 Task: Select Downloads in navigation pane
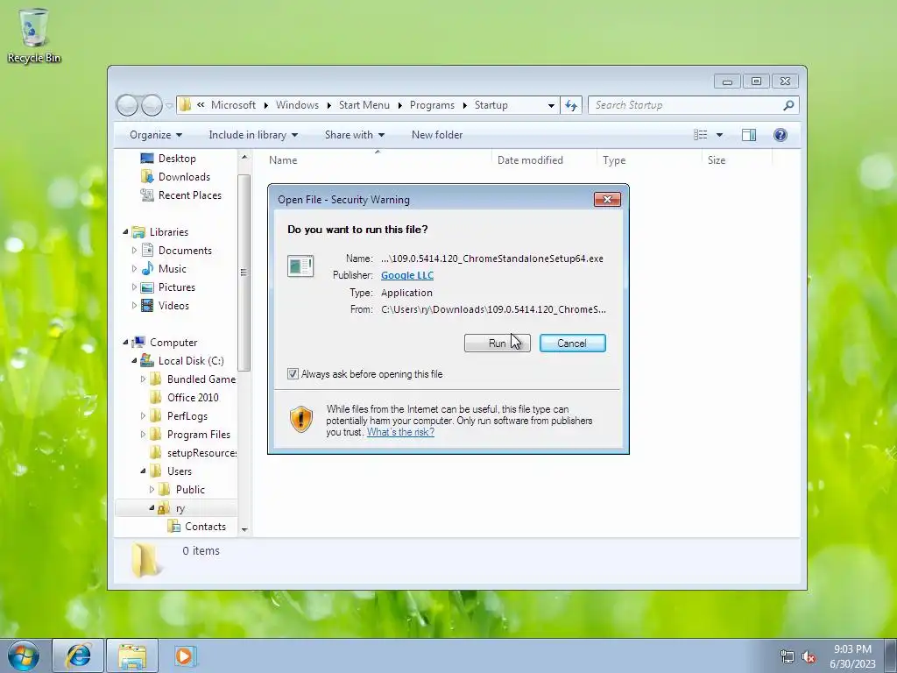tap(184, 177)
